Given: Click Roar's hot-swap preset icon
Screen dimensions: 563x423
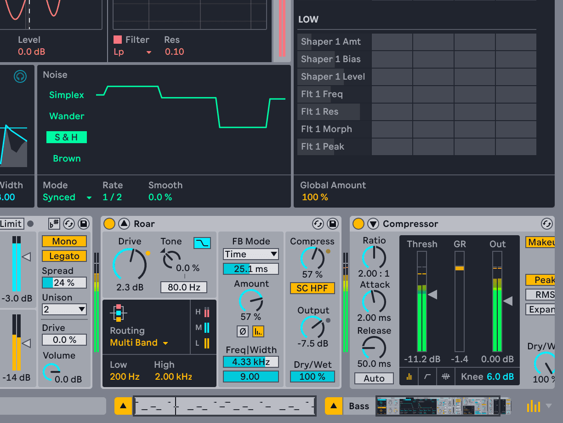Looking at the screenshot, I should (318, 224).
